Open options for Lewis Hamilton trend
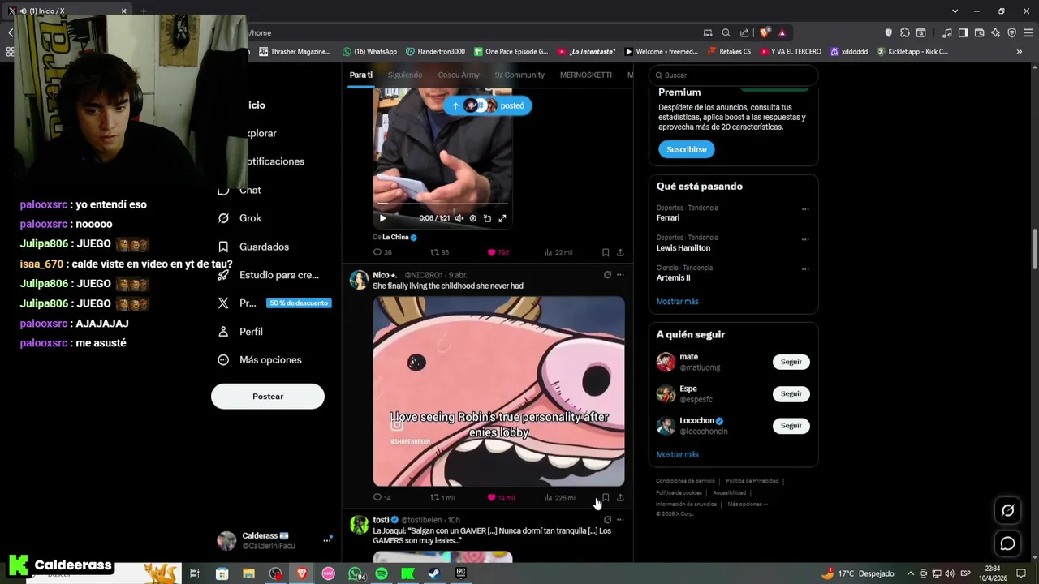 pos(805,239)
